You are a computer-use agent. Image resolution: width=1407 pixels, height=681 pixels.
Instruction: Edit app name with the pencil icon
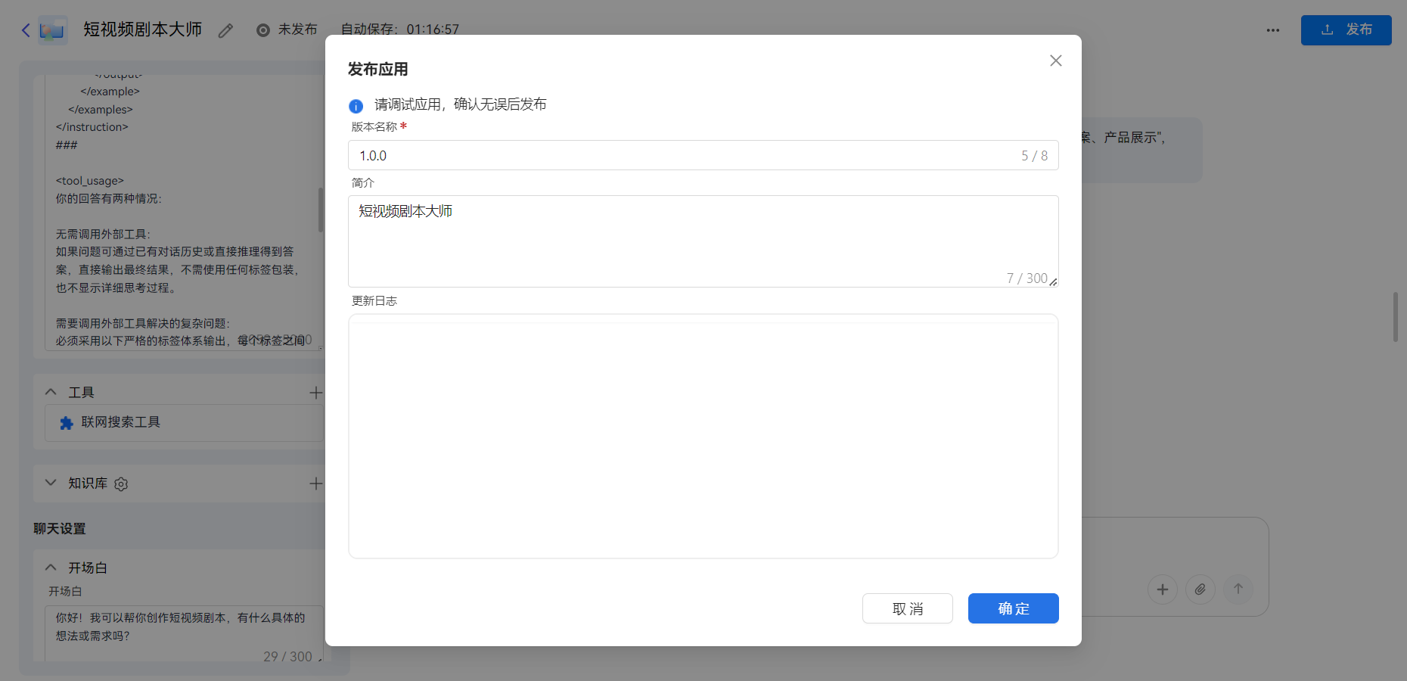coord(225,30)
